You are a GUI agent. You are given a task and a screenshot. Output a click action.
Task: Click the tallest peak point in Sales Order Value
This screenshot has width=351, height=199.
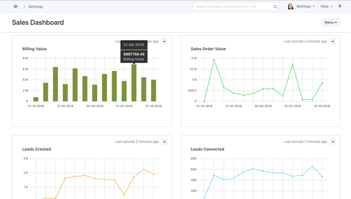214,60
